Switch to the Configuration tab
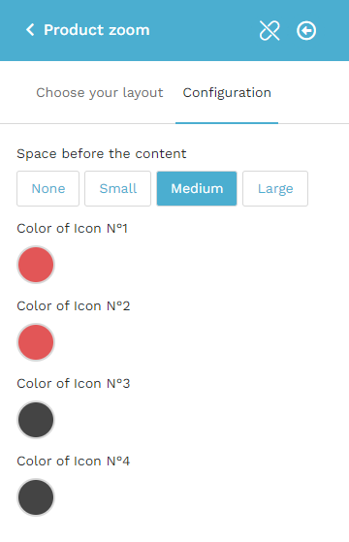 [227, 93]
